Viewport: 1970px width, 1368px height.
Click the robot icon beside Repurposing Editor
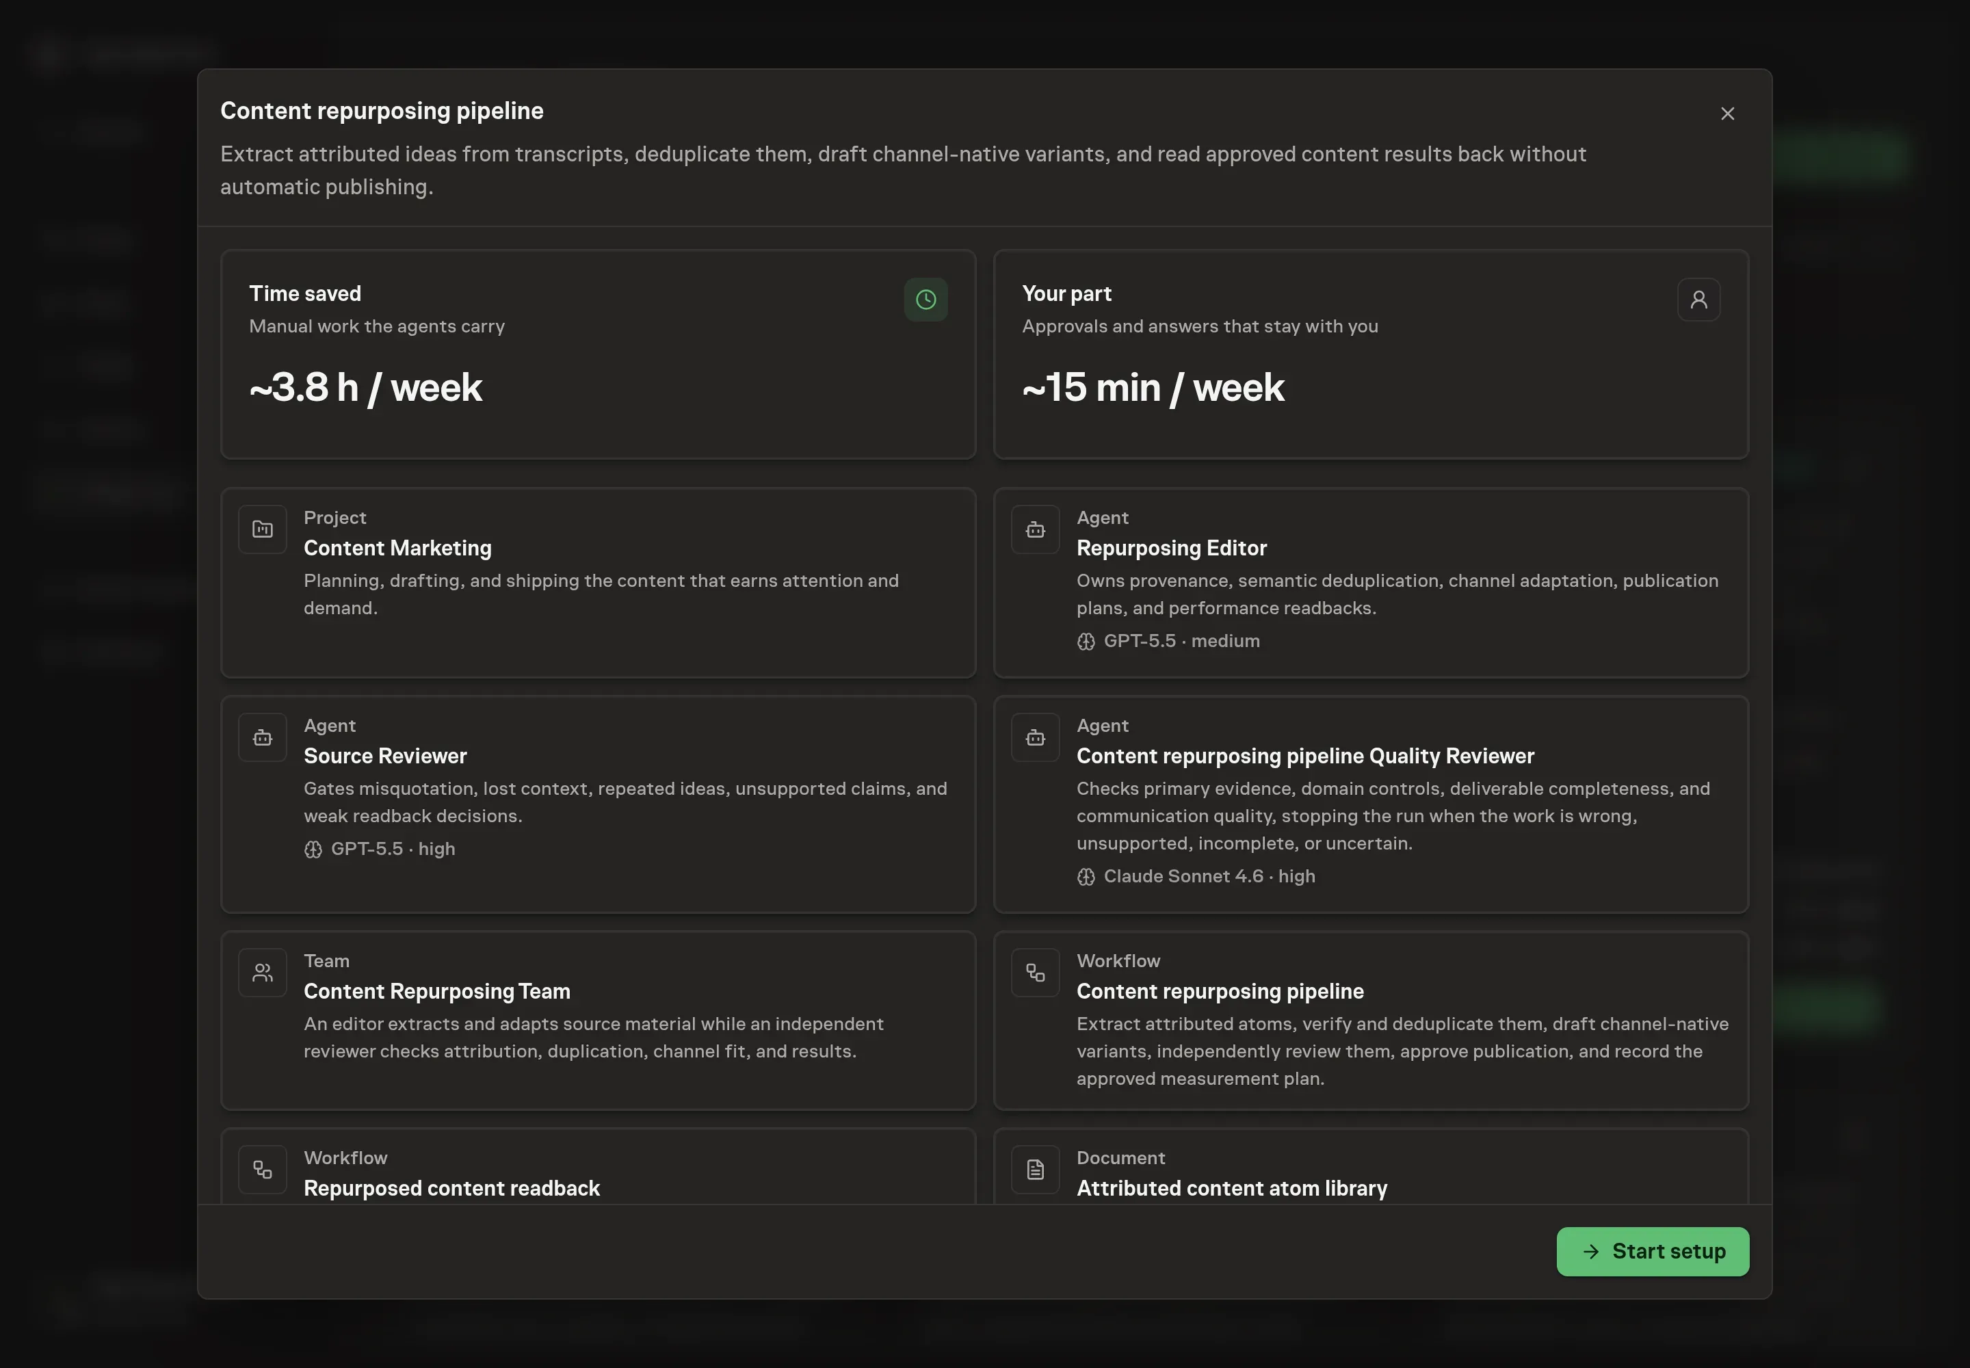click(x=1036, y=529)
